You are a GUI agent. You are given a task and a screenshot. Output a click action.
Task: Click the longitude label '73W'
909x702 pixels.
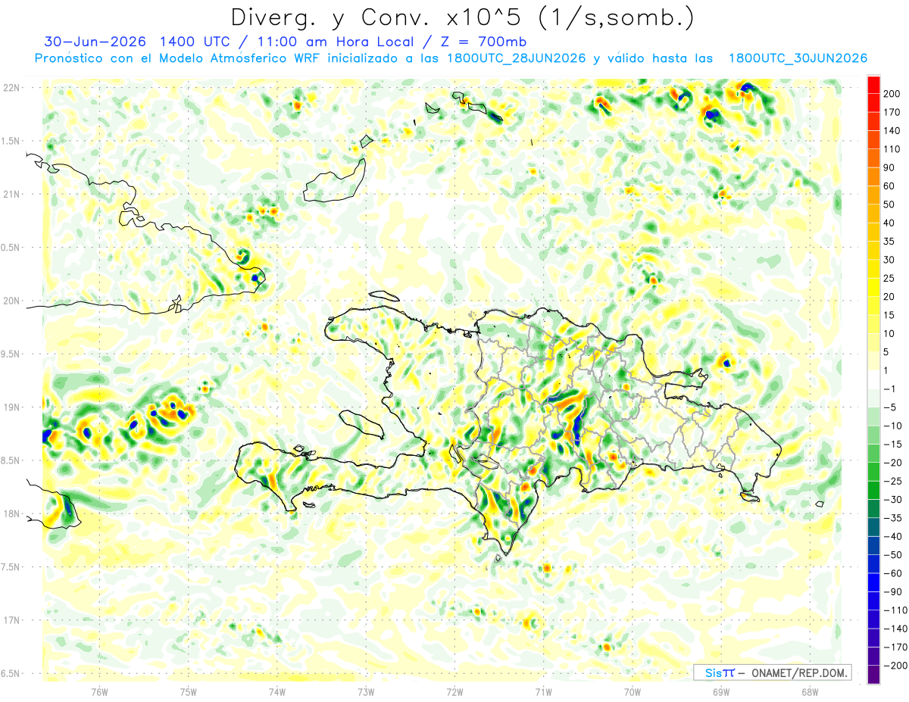pyautogui.click(x=366, y=691)
